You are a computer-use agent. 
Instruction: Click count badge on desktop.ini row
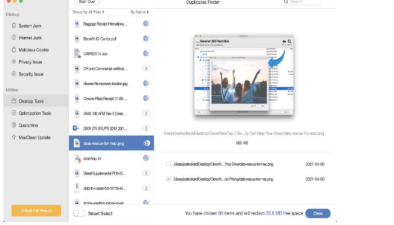coord(146,158)
